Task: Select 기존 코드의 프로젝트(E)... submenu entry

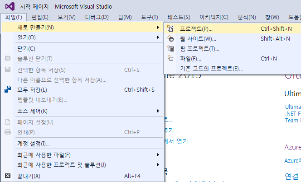Action: coord(232,69)
